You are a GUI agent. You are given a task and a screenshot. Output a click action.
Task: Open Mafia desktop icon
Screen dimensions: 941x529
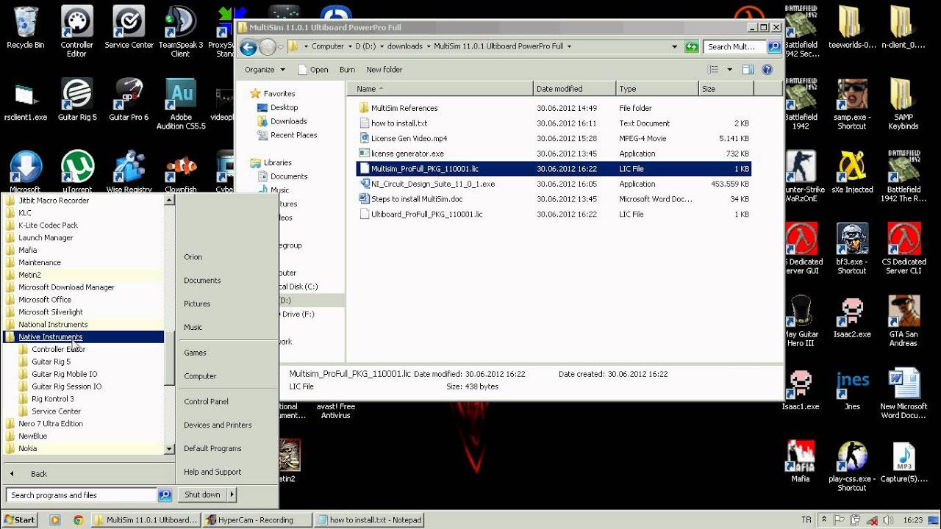pos(801,461)
